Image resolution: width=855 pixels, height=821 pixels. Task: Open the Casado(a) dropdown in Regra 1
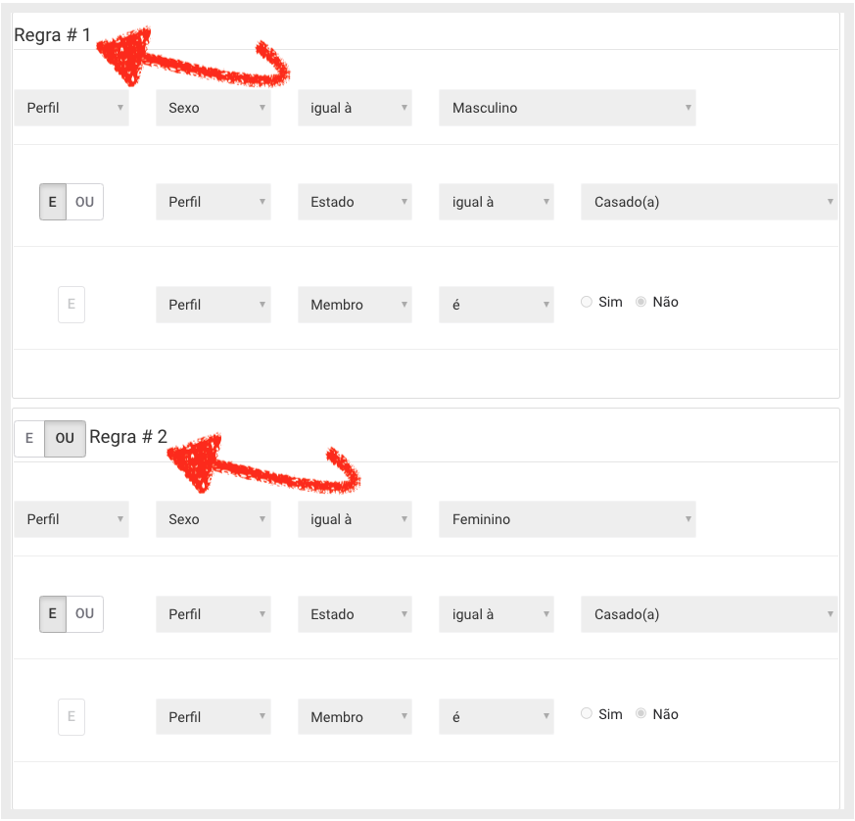point(709,202)
